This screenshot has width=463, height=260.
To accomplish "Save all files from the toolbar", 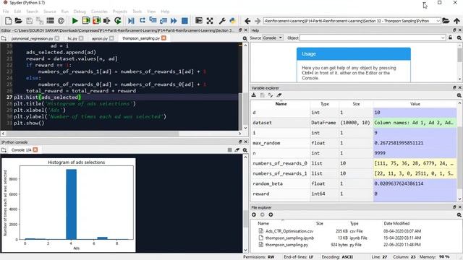I will point(40,21).
